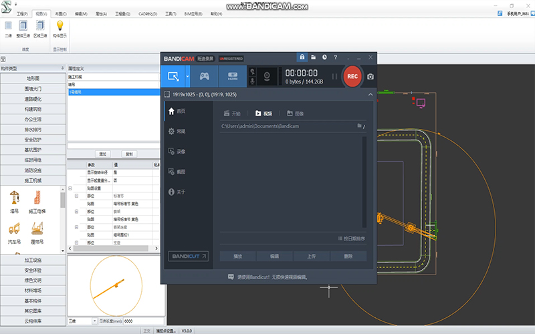Open the 工程量(Q) menu
This screenshot has height=334, width=535.
pos(122,14)
